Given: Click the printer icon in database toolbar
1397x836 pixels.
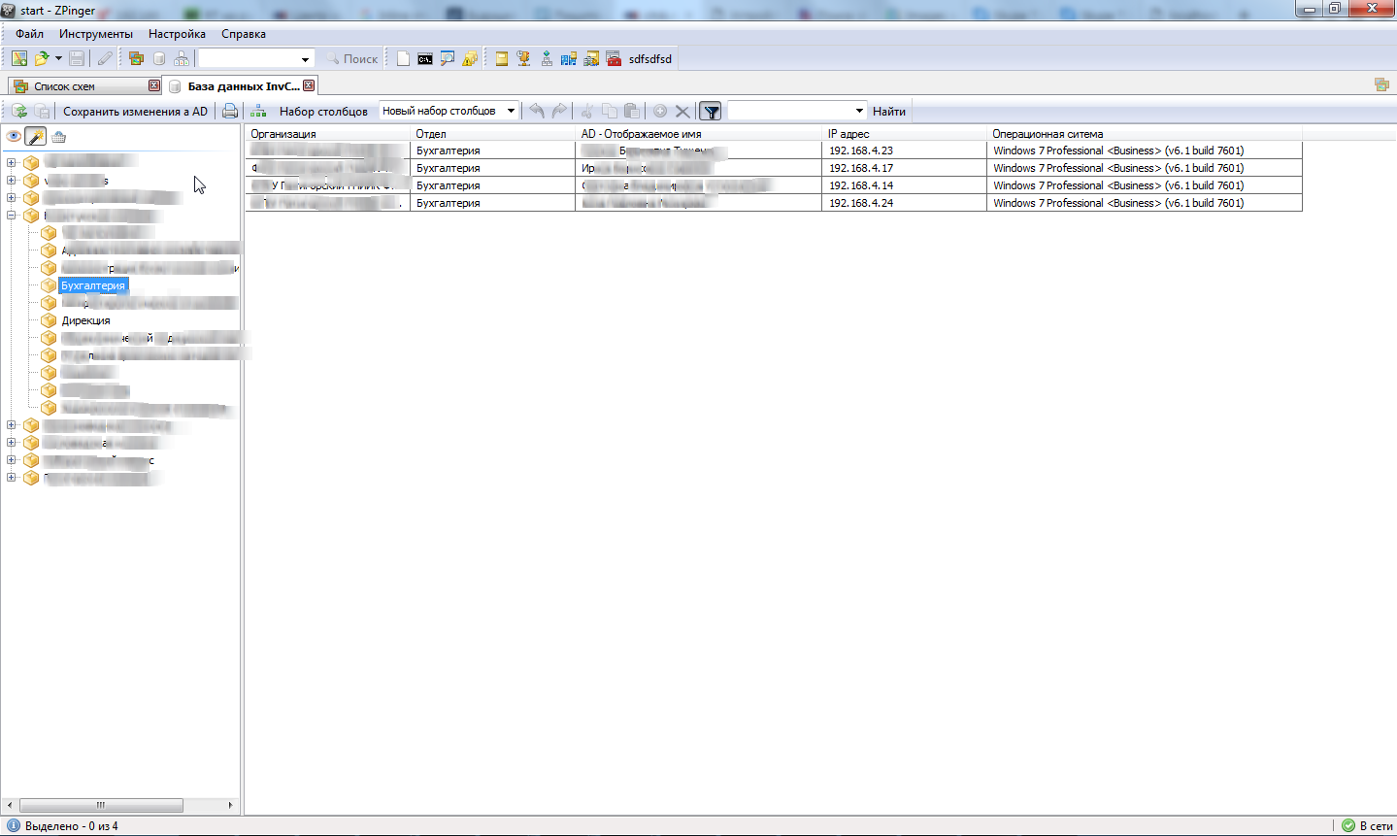Looking at the screenshot, I should pos(230,111).
